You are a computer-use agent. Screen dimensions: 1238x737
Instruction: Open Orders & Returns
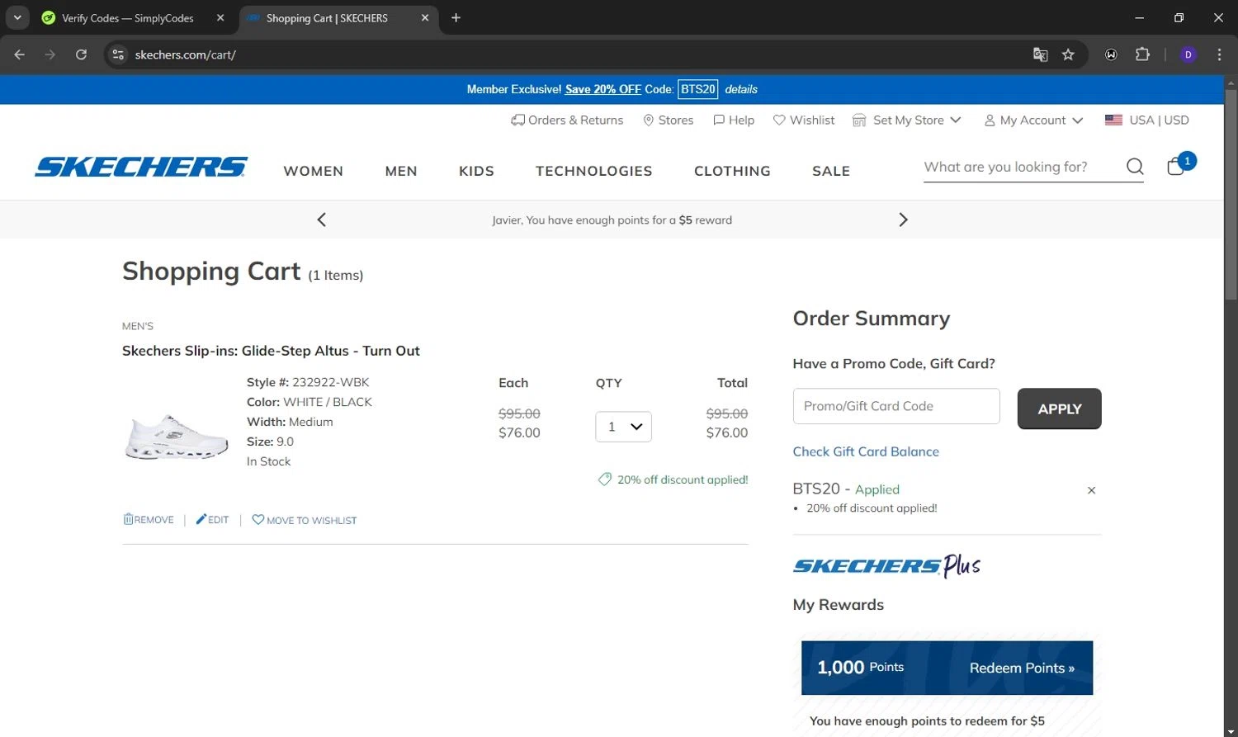click(567, 120)
